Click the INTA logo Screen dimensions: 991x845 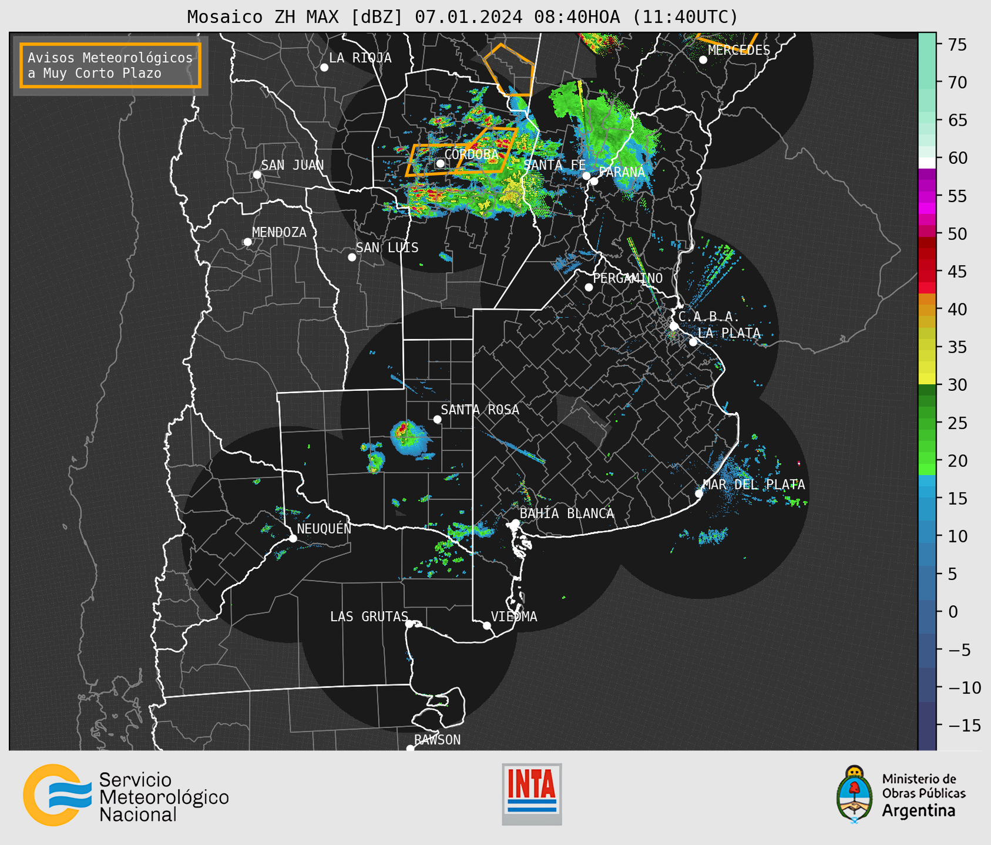pyautogui.click(x=532, y=794)
